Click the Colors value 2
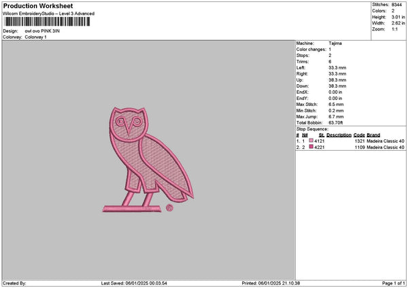This screenshot has width=408, height=288. click(x=393, y=11)
